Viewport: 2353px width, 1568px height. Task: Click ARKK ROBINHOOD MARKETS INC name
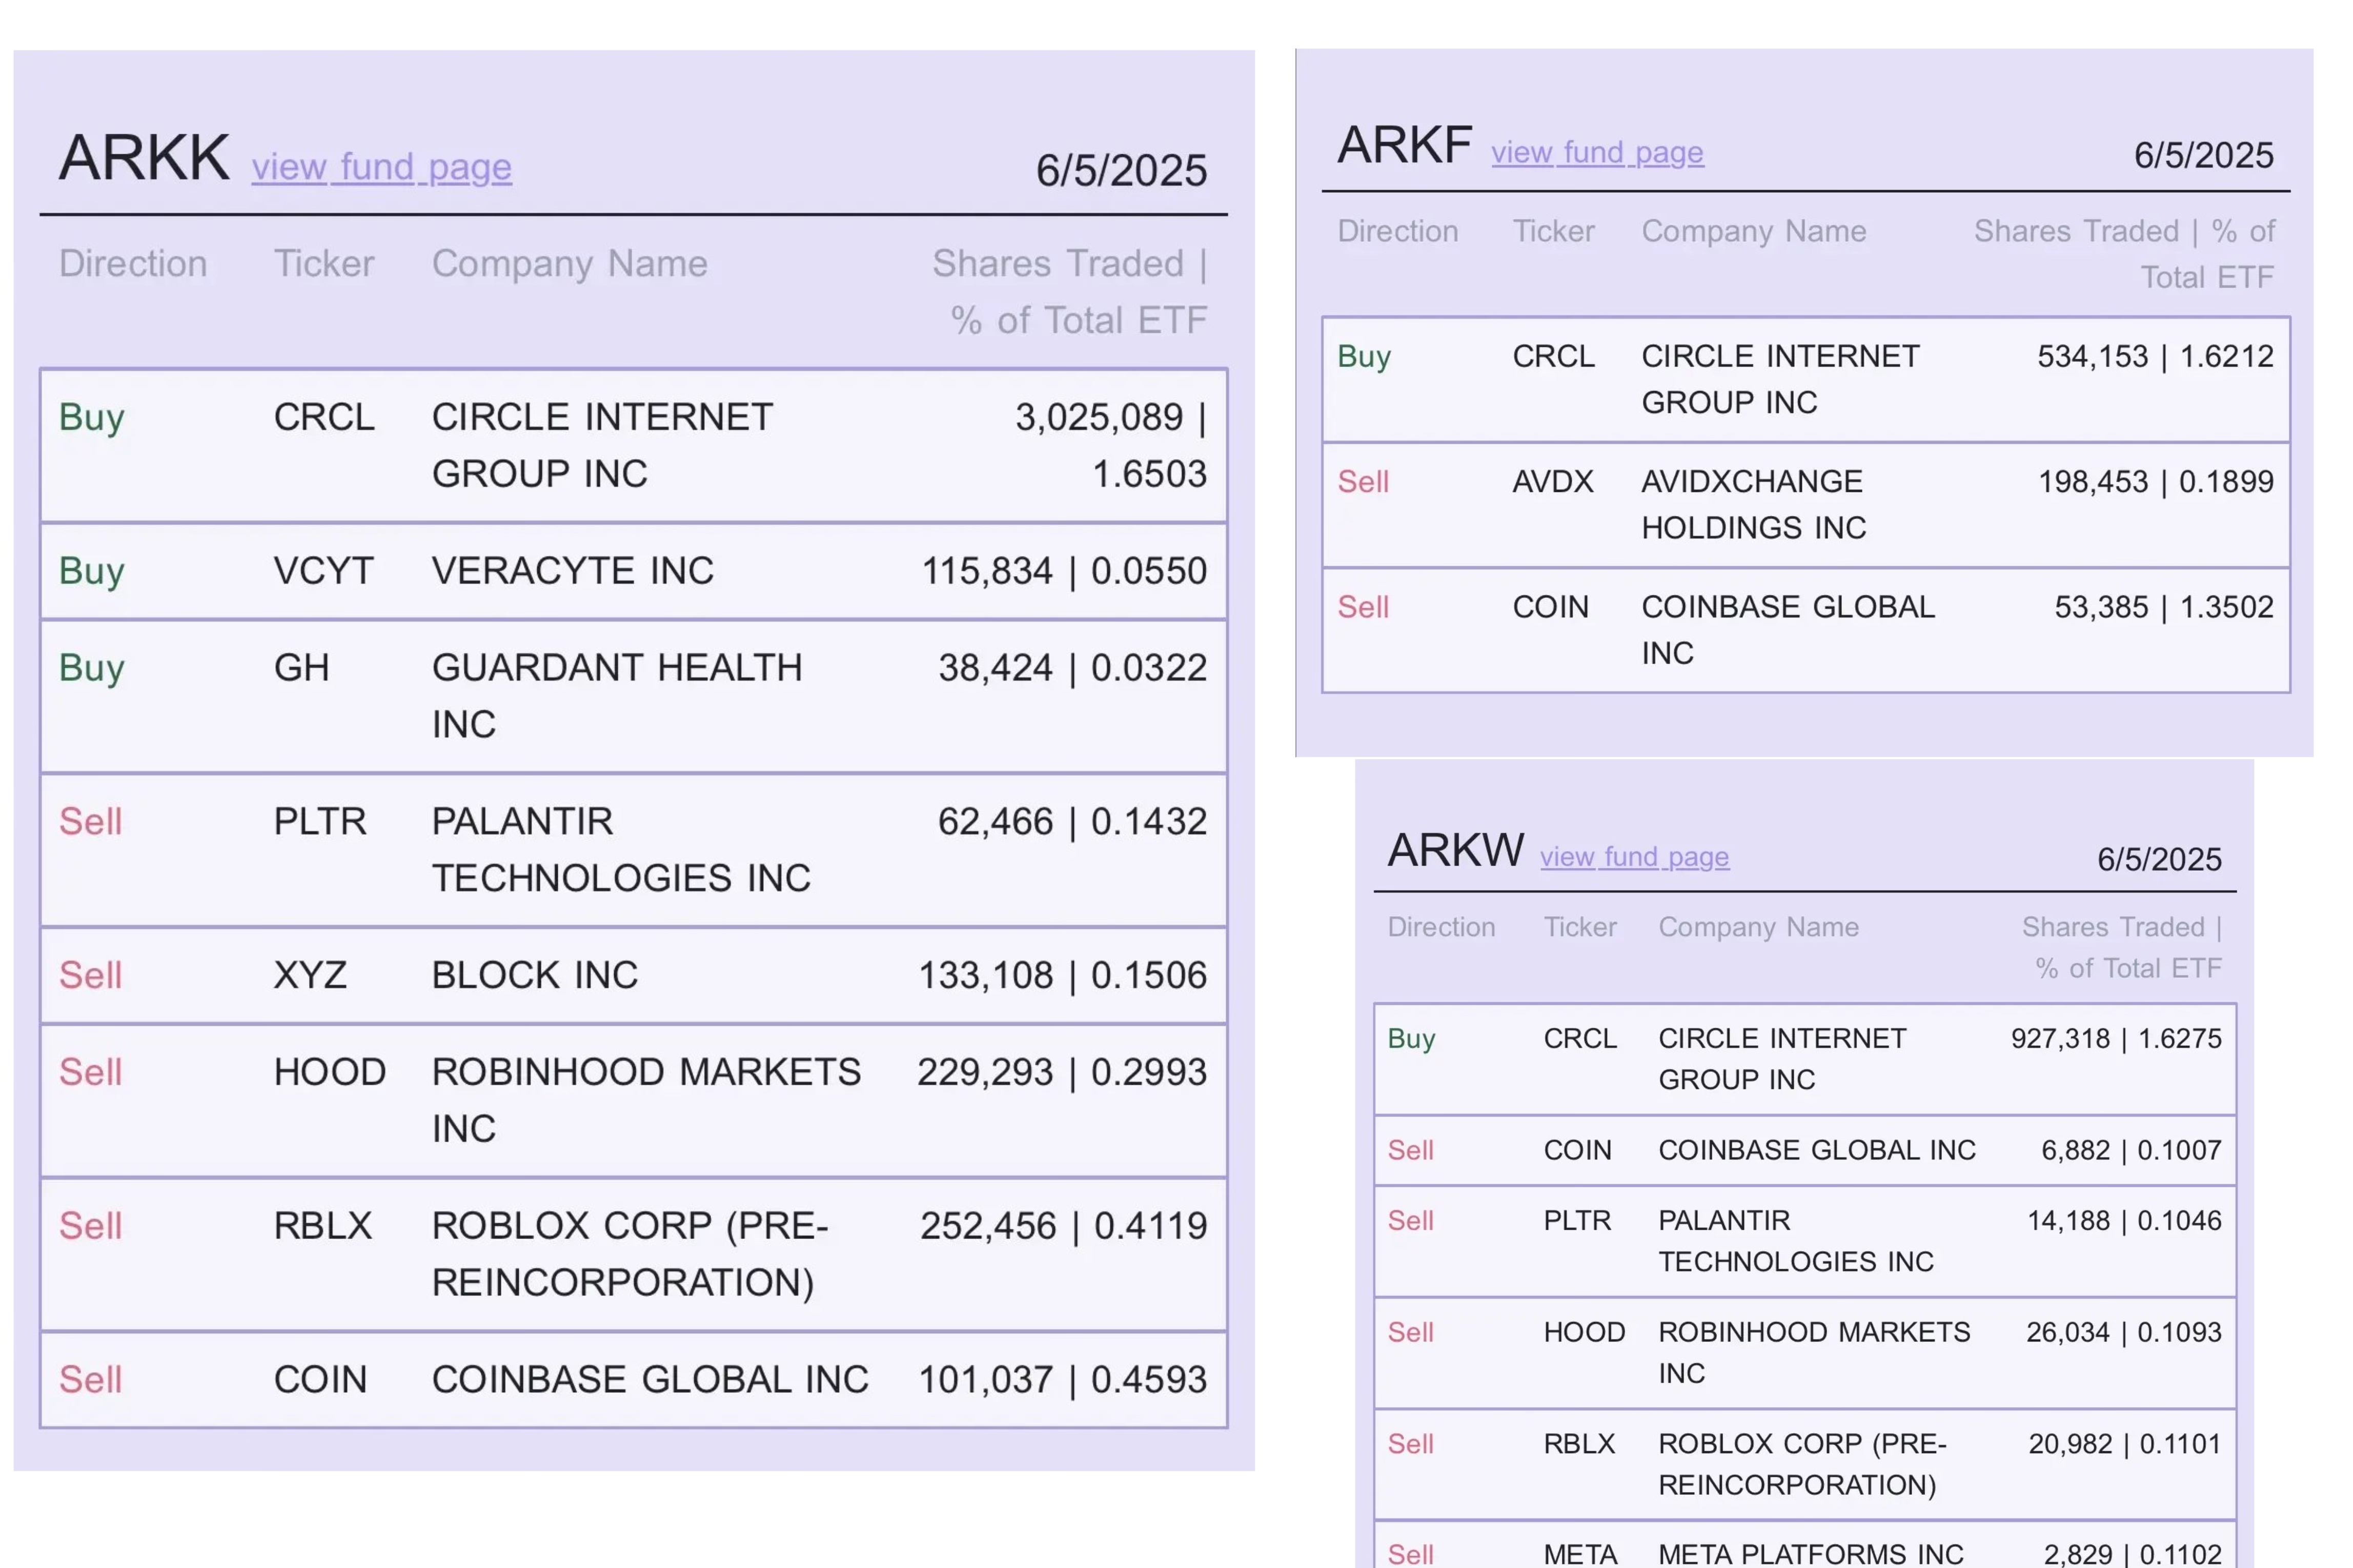coord(645,1100)
